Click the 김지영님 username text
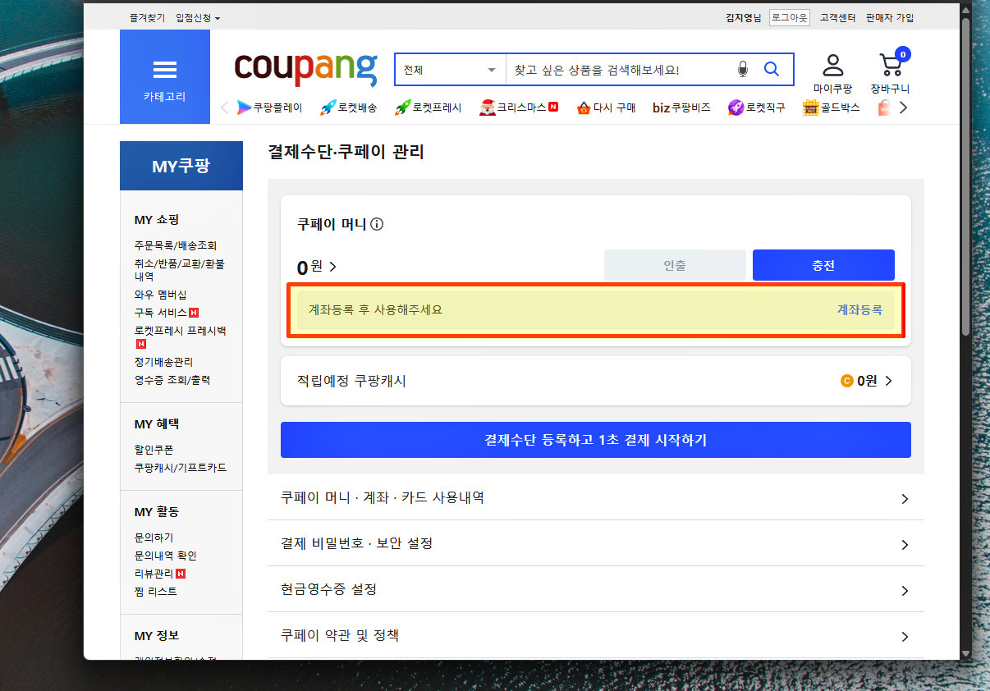 tap(744, 18)
